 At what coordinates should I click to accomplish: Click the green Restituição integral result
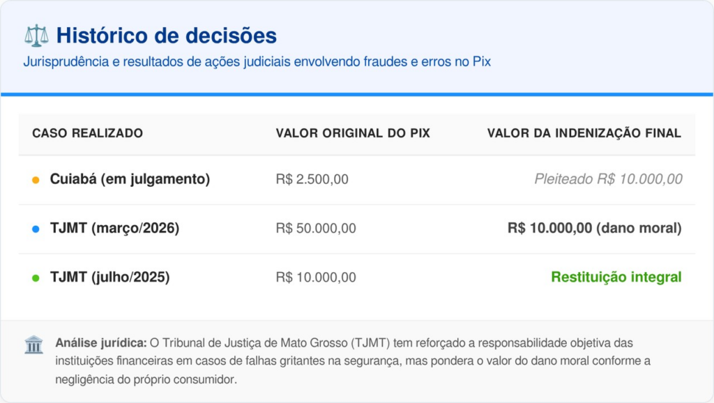coord(616,277)
